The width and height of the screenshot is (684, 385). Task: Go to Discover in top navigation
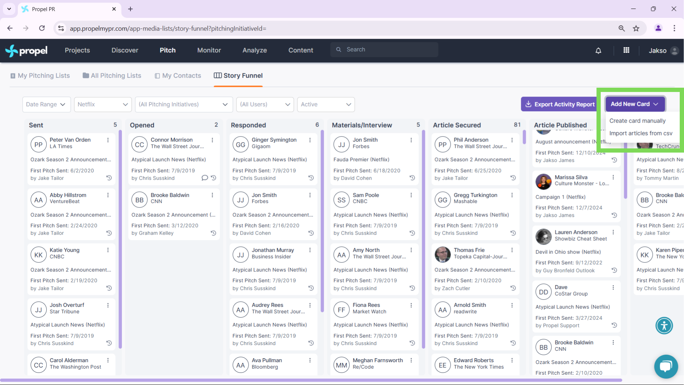tap(125, 50)
